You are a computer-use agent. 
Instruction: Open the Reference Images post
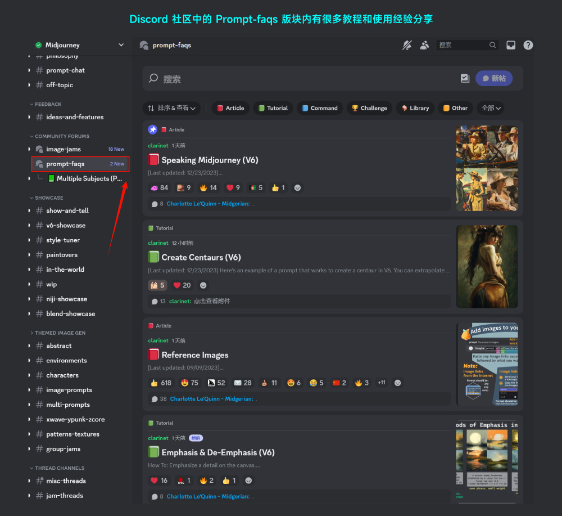pyautogui.click(x=195, y=355)
